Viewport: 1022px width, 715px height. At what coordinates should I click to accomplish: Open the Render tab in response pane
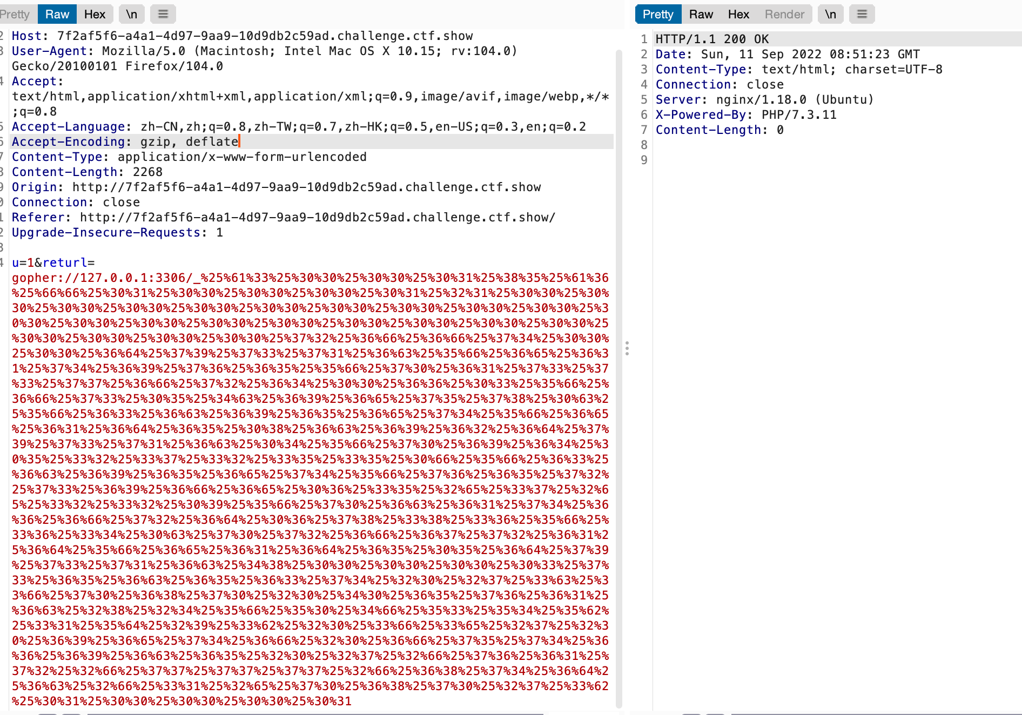click(784, 15)
